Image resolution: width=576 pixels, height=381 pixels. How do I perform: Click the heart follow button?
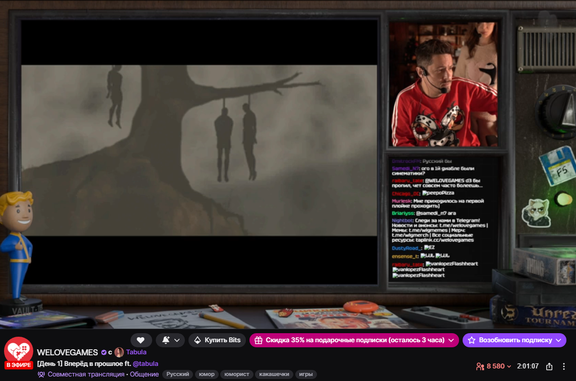tap(141, 340)
